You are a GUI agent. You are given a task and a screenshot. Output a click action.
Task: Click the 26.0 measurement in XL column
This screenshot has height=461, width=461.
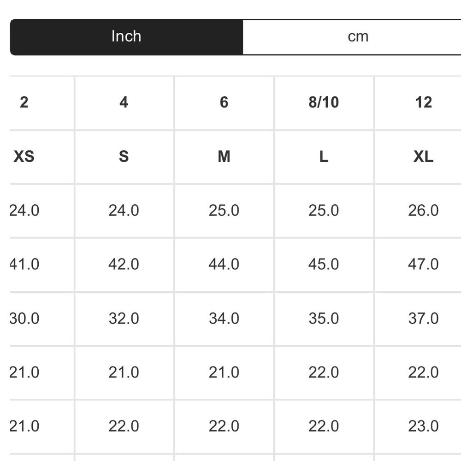click(423, 211)
